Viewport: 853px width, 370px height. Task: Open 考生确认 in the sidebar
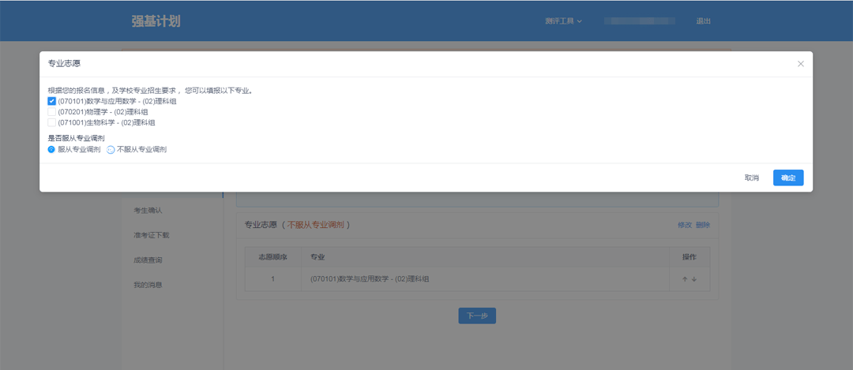148,210
